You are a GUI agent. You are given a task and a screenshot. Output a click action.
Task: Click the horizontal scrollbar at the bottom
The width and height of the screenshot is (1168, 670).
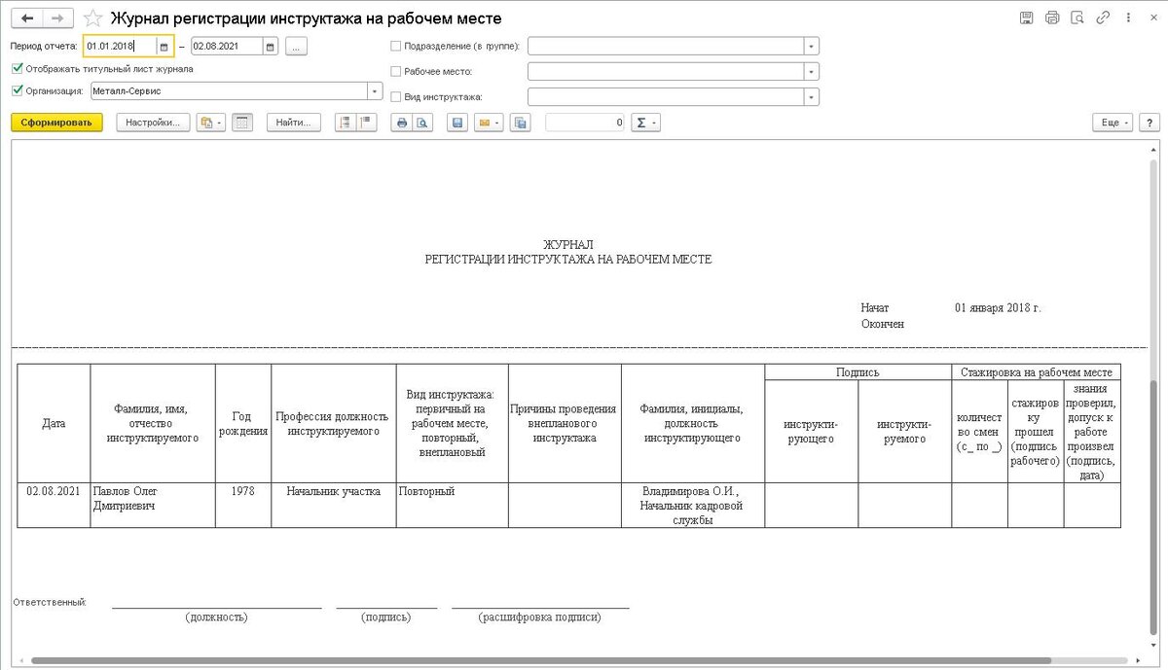[540, 661]
